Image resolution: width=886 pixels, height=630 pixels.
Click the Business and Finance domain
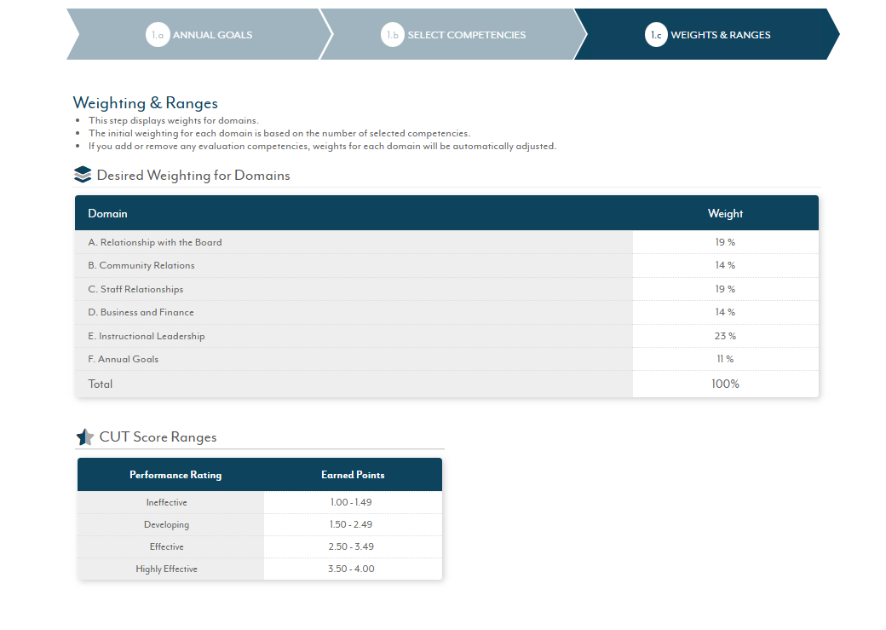point(141,312)
